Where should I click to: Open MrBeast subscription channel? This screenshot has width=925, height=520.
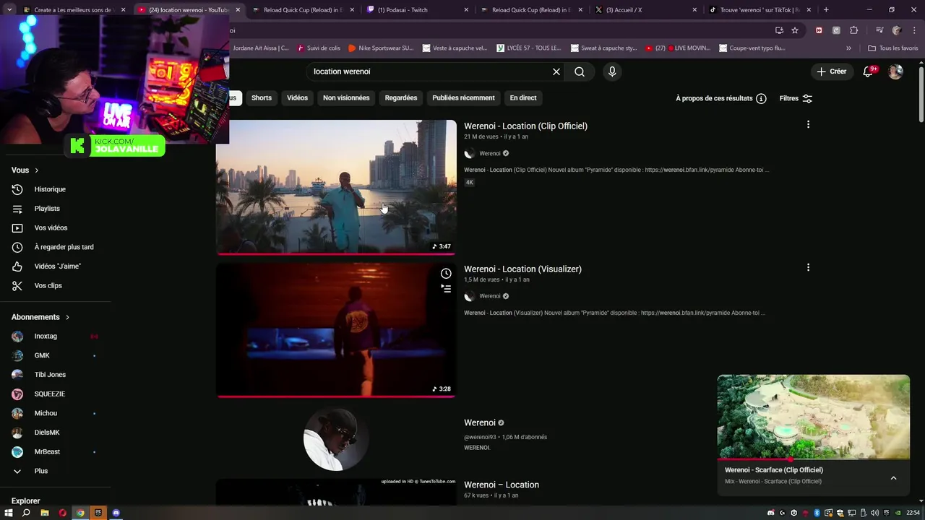[56, 452]
